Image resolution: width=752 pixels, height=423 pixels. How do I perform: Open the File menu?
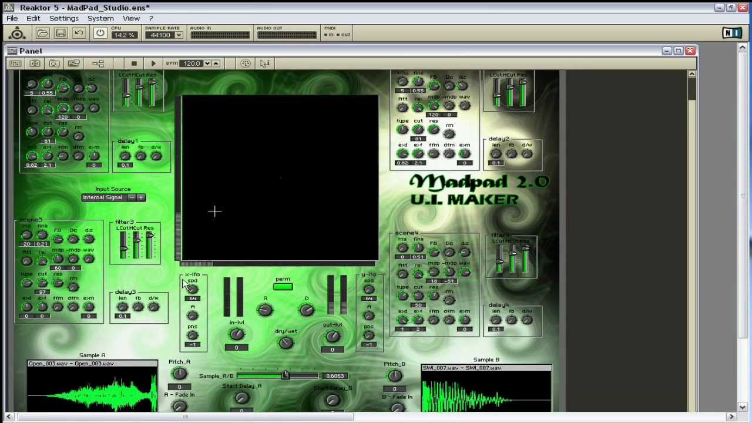[x=11, y=18]
